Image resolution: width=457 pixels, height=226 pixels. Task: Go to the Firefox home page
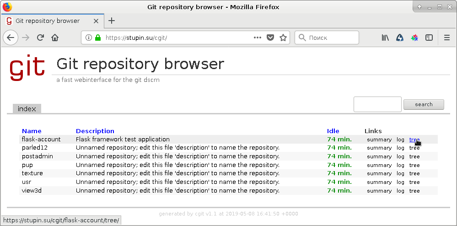(x=55, y=38)
